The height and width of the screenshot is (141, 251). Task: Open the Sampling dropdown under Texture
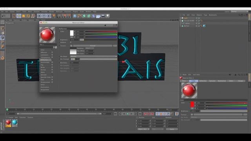[89, 48]
